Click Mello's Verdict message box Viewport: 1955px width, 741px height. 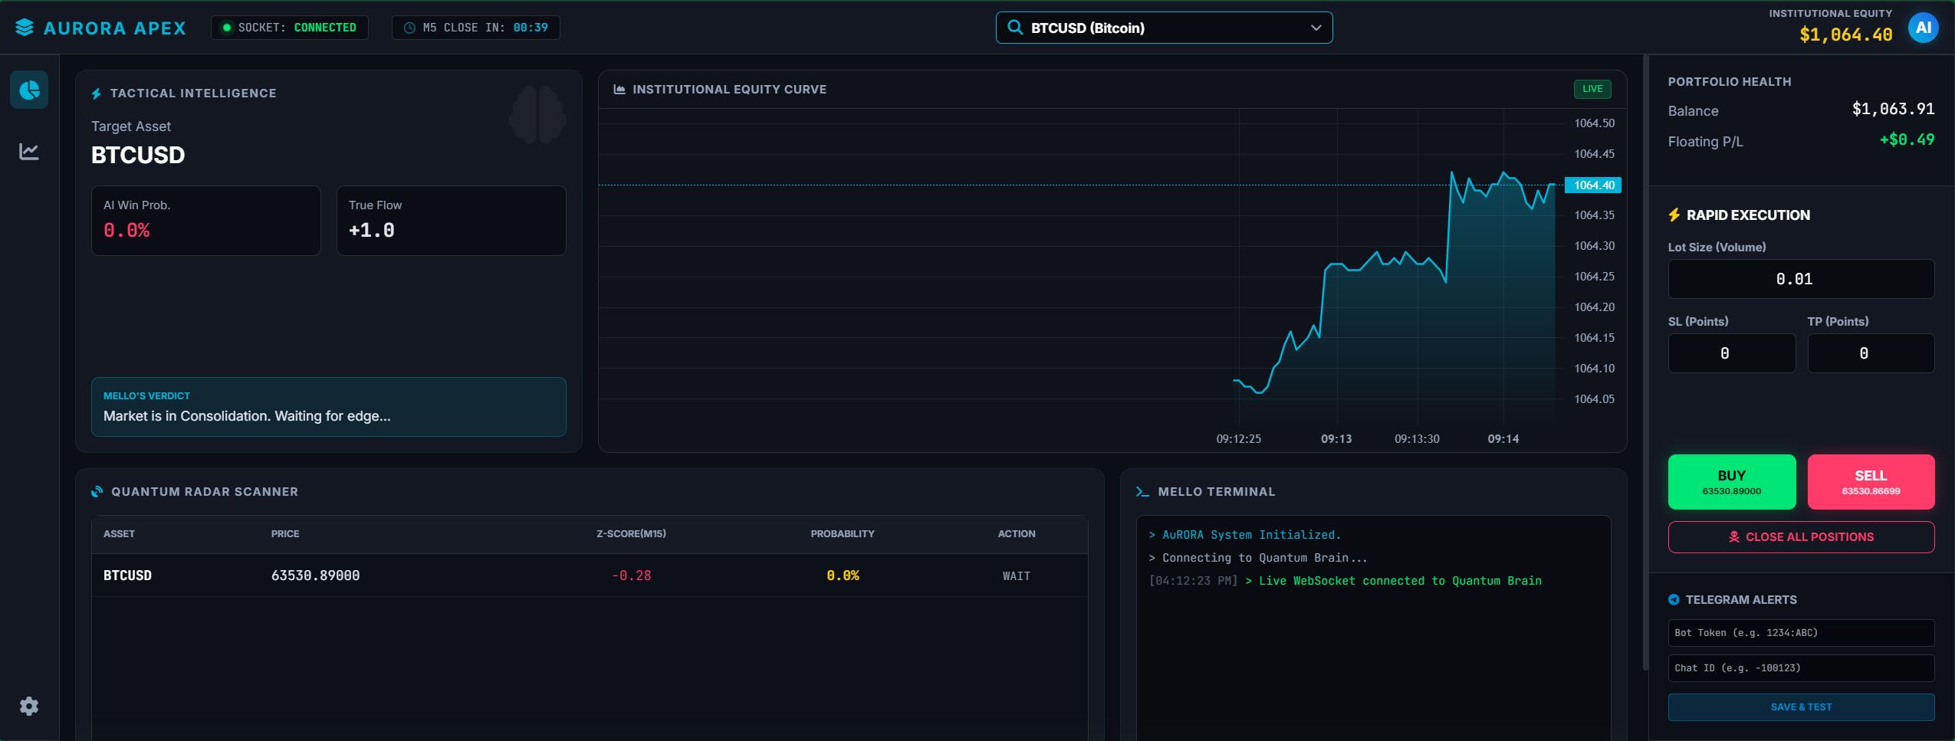click(x=329, y=407)
